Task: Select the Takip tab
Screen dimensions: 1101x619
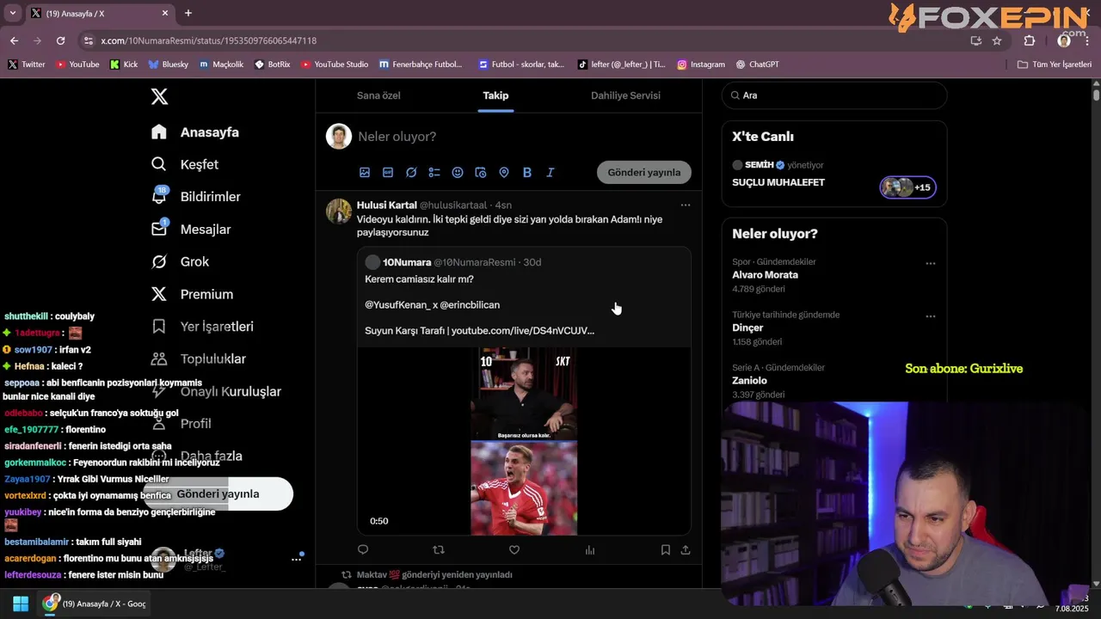Action: point(495,95)
